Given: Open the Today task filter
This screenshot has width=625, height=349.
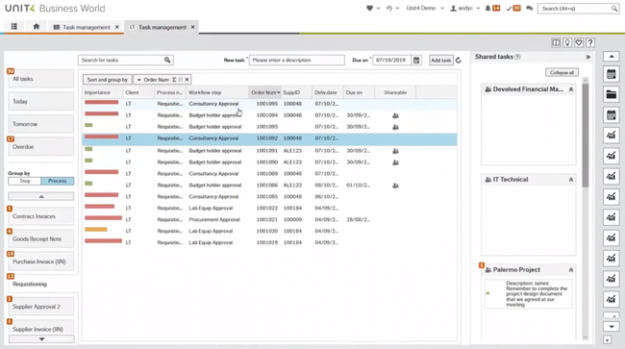Looking at the screenshot, I should 40,102.
